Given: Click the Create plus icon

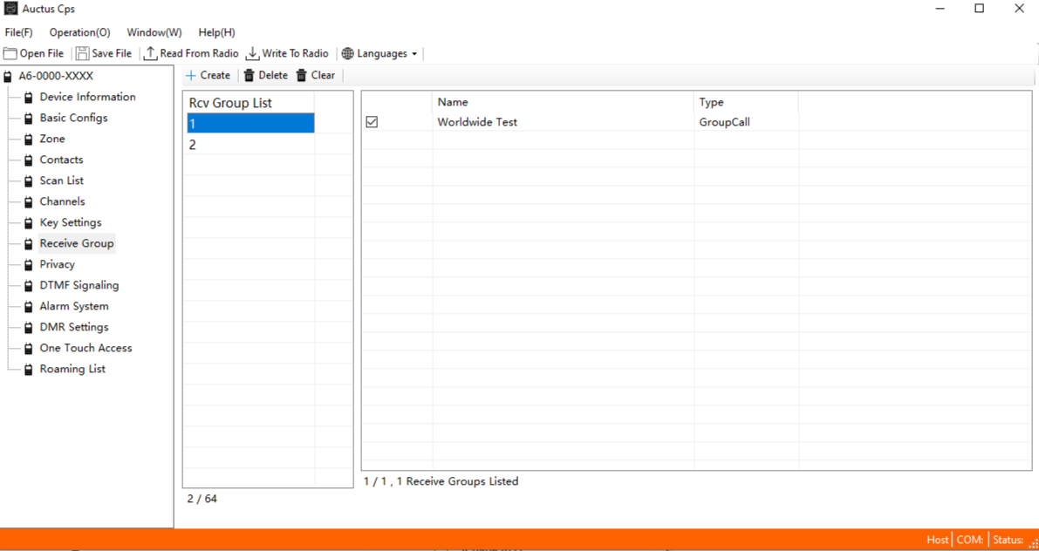Looking at the screenshot, I should [x=191, y=76].
